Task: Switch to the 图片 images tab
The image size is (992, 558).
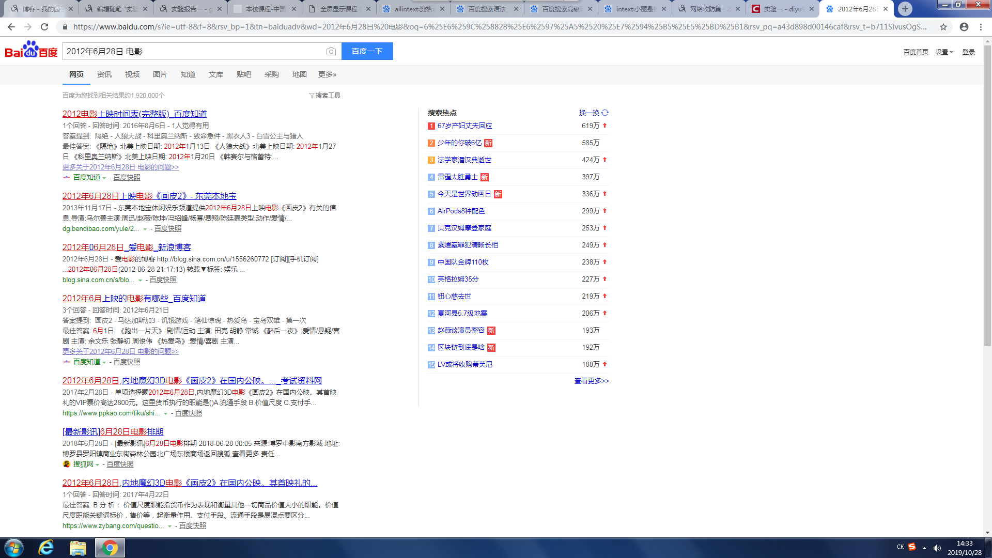Action: tap(160, 74)
